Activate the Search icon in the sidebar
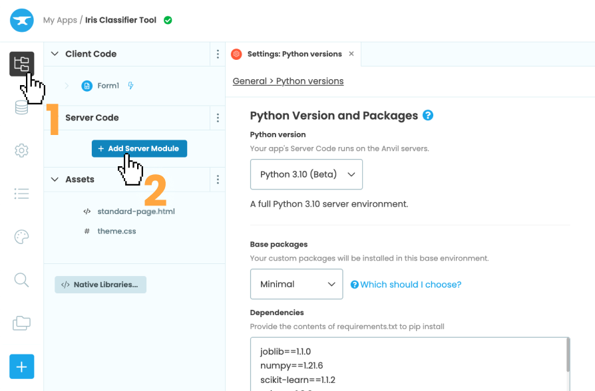Image resolution: width=595 pixels, height=391 pixels. [21, 280]
